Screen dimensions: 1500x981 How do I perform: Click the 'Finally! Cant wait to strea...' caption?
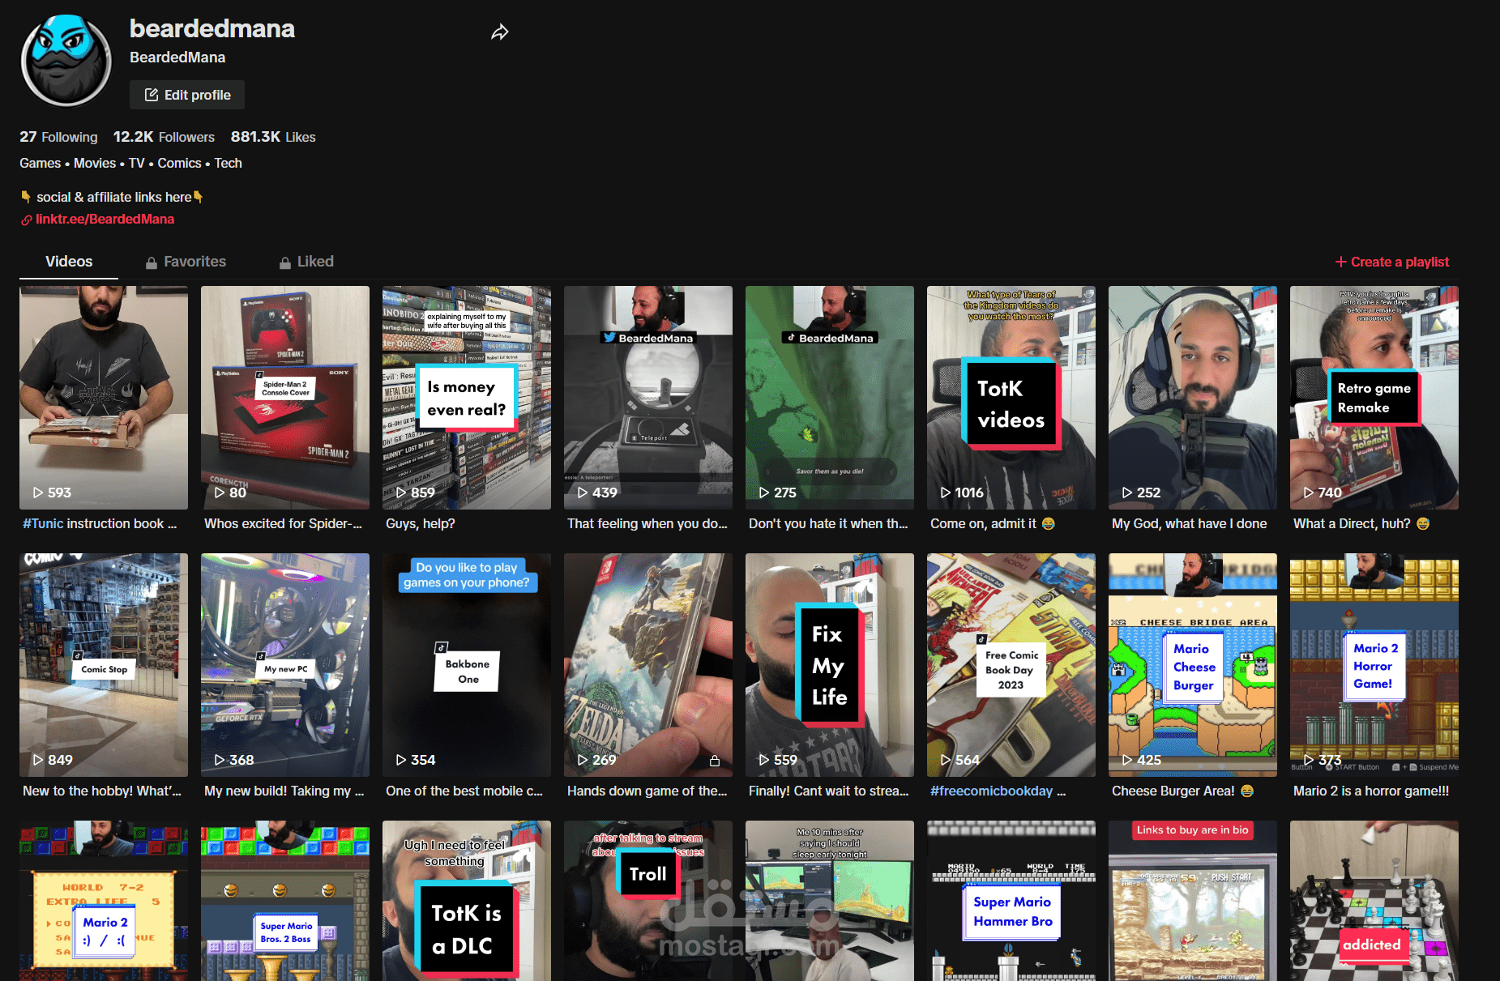[829, 791]
